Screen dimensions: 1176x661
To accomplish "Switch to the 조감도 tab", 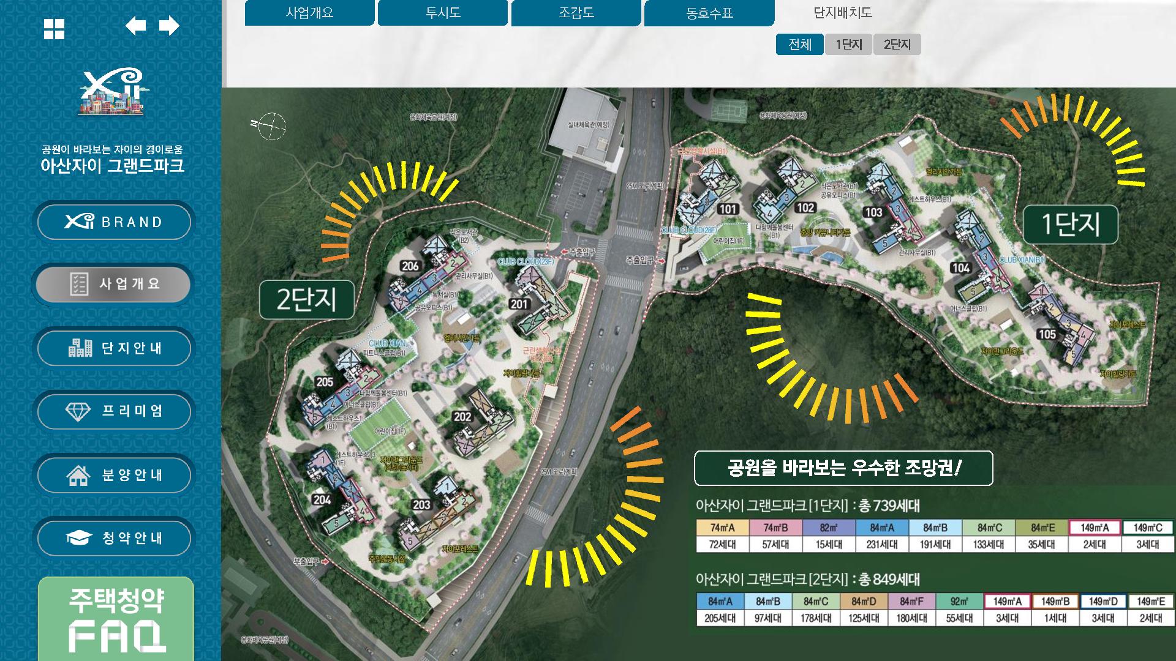I will coord(576,13).
